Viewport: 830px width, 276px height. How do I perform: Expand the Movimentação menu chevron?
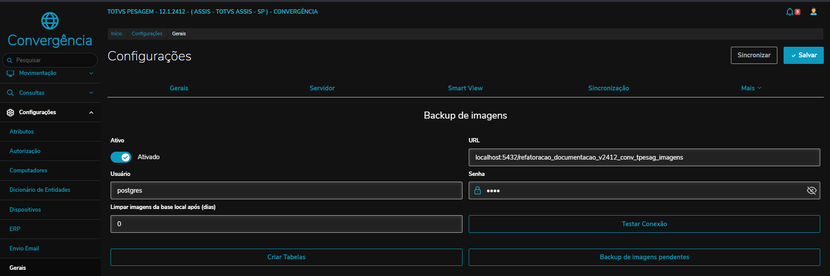[91, 73]
